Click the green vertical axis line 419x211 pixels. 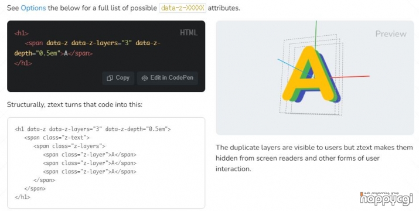[x=316, y=35]
